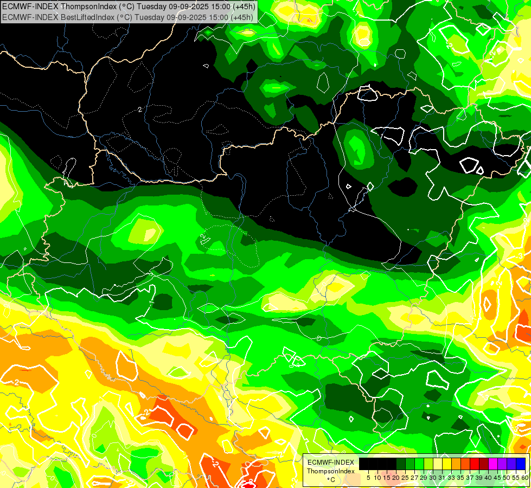The width and height of the screenshot is (531, 488).
Task: Pick the orange 33–35 legend swatch
Action: [x=456, y=464]
